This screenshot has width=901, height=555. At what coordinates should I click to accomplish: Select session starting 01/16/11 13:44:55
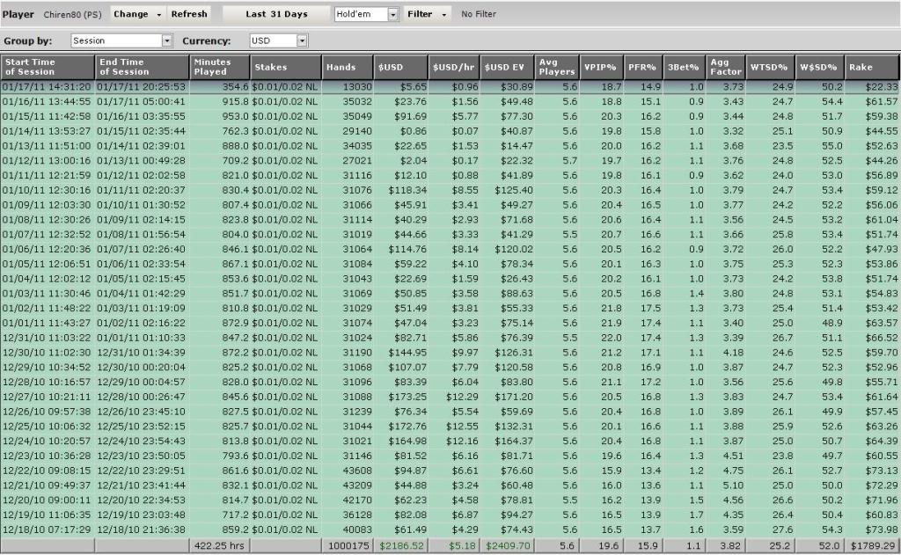[450, 102]
